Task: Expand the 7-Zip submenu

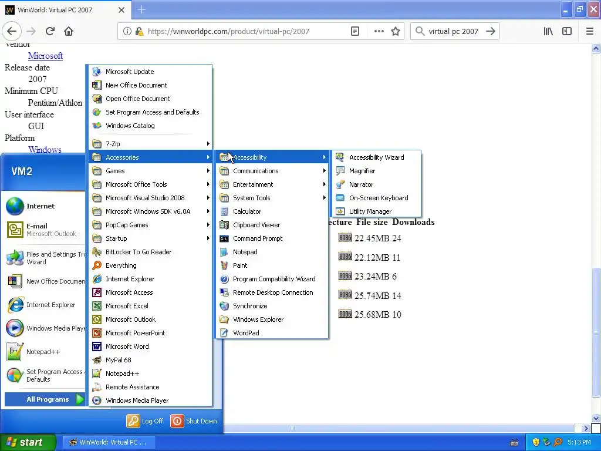Action: [151, 144]
